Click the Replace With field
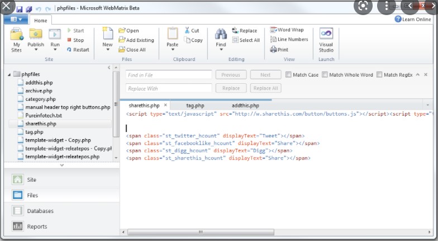This screenshot has width=438, height=241. pyautogui.click(x=169, y=88)
